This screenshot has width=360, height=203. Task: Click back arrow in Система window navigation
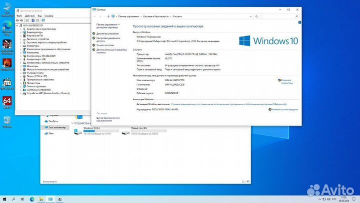(x=95, y=17)
